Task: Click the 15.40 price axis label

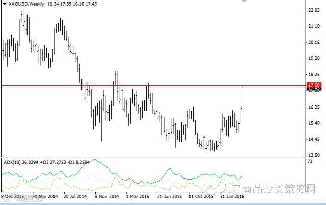Action: coord(314,123)
